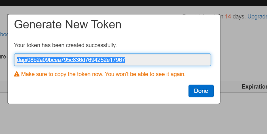Click the token created successfully message
This screenshot has width=267, height=134.
pos(65,45)
